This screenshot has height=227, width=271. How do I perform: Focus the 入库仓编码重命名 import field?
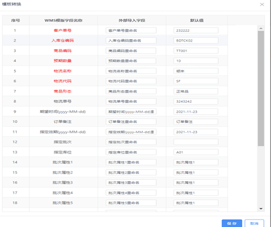[131, 40]
